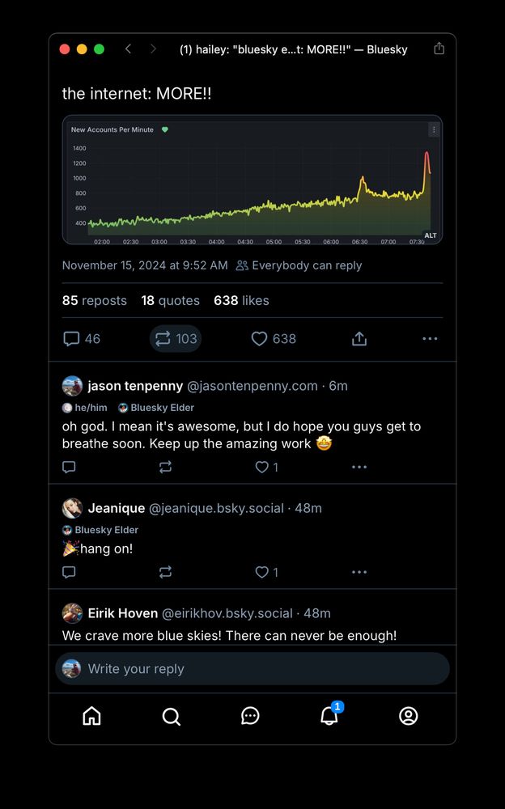Go back with the browser back arrow
The image size is (505, 809).
tap(128, 49)
